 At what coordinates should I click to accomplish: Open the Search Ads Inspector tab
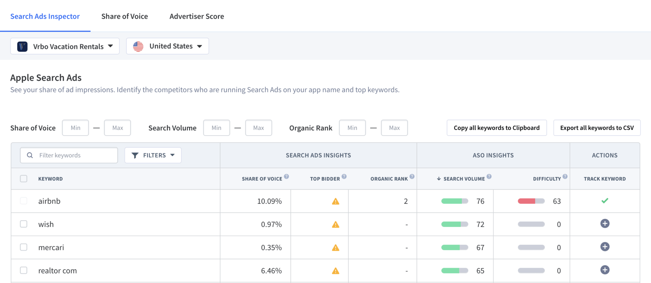tap(45, 16)
